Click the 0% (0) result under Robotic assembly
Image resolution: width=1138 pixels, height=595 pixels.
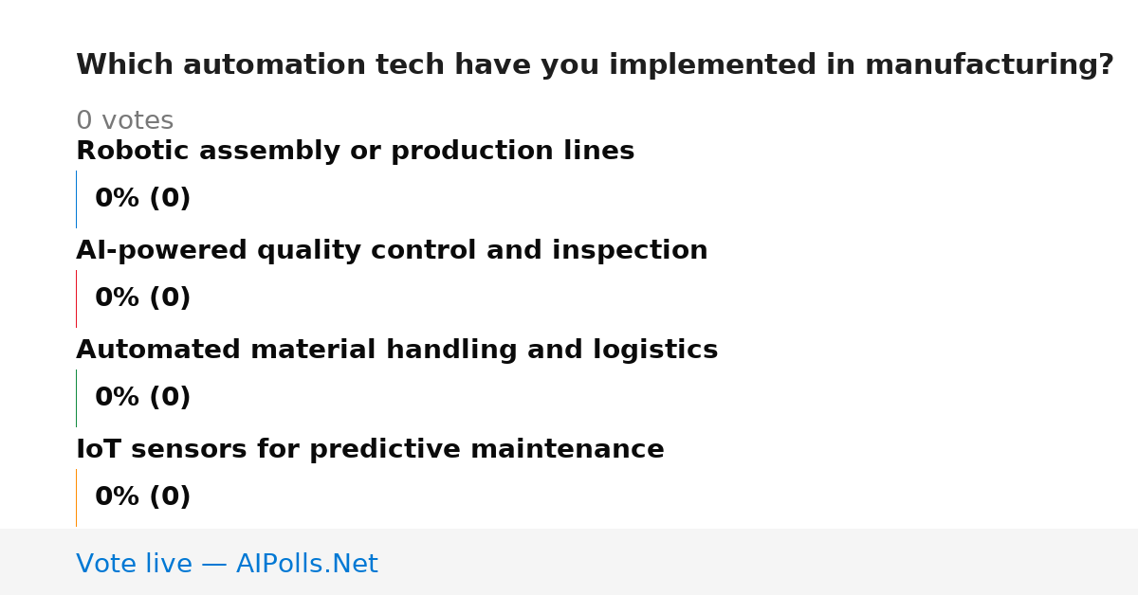[143, 199]
